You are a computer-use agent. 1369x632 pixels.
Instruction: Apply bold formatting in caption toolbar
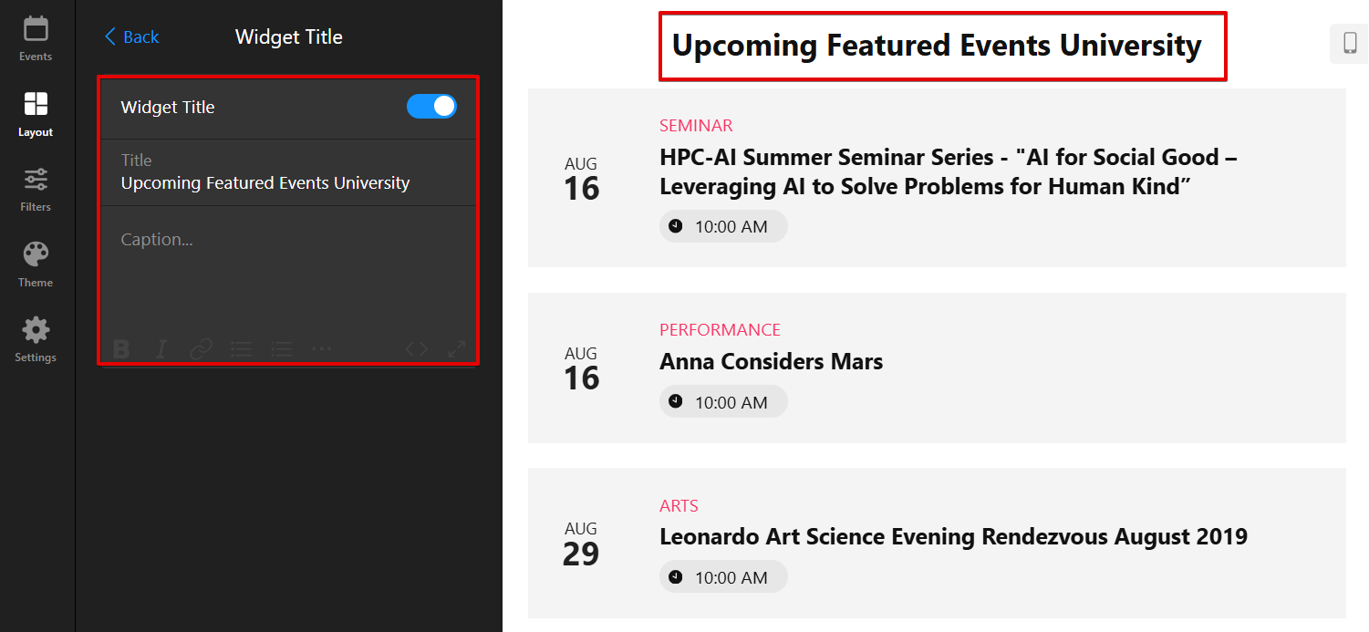click(121, 348)
